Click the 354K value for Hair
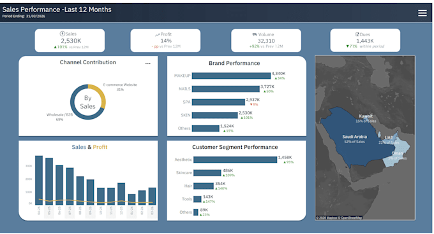 coord(220,184)
